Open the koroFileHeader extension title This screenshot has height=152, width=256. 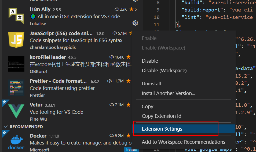coord(48,57)
